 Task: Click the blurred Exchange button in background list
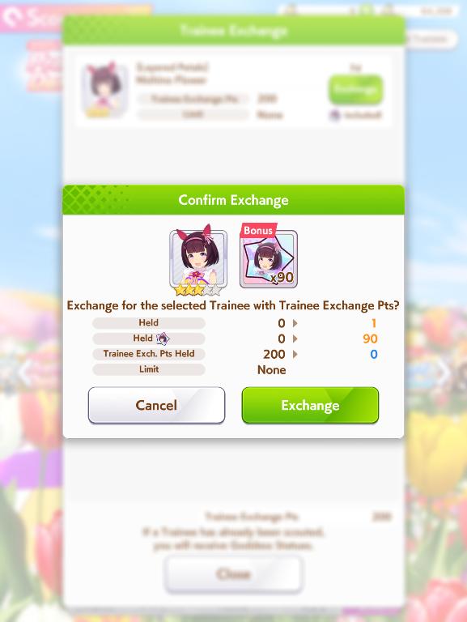tap(355, 90)
